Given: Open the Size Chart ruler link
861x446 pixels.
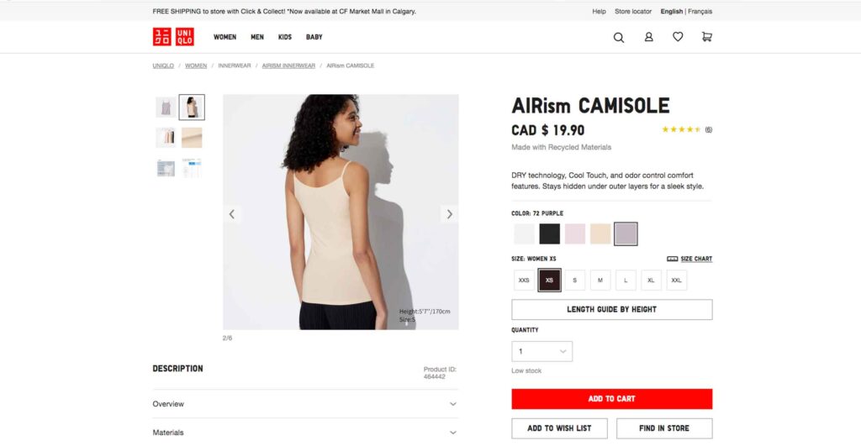Looking at the screenshot, I should pos(689,259).
